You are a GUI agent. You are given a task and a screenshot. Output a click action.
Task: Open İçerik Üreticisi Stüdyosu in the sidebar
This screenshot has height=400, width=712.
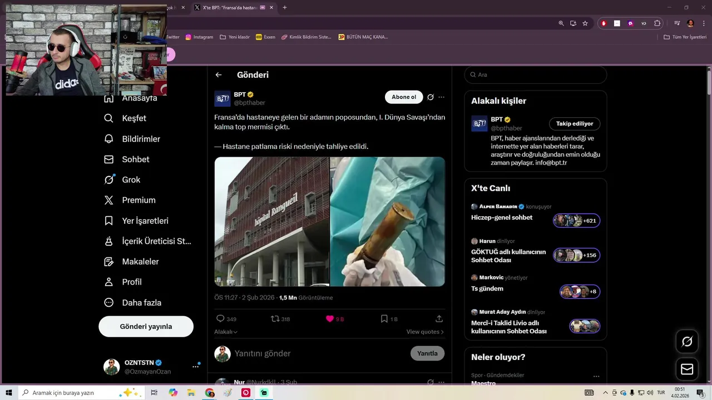(x=148, y=241)
